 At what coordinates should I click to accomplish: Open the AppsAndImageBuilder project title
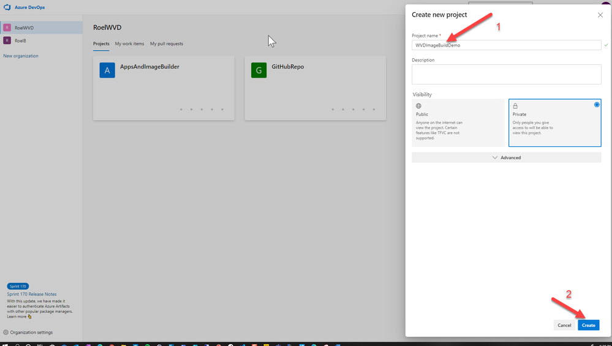coord(150,67)
